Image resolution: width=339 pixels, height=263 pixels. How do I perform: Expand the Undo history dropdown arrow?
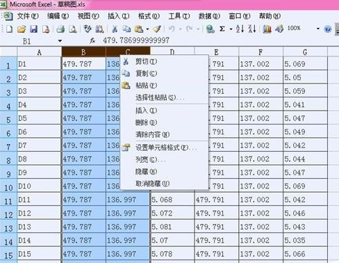pos(180,29)
